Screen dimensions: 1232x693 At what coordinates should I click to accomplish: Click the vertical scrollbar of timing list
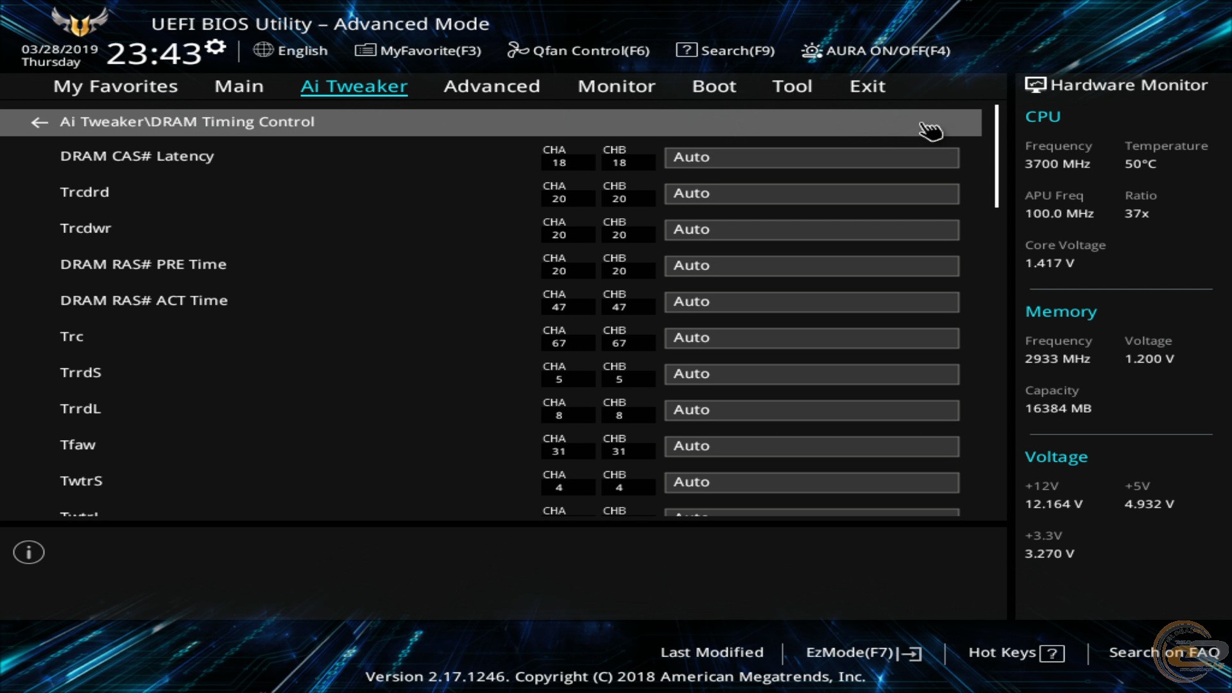(x=997, y=157)
